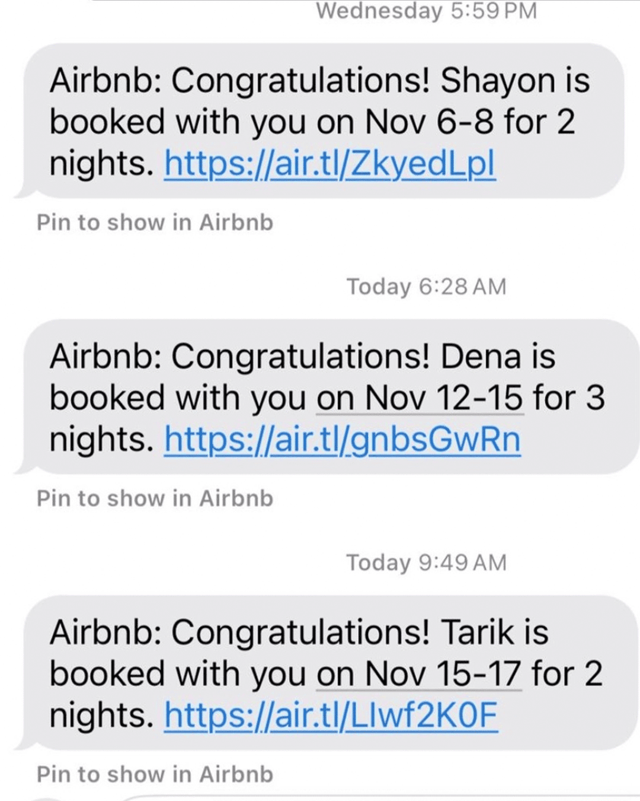Viewport: 640px width, 801px height.
Task: Click the "Today 6:28 AM" timestamp
Action: coord(426,287)
